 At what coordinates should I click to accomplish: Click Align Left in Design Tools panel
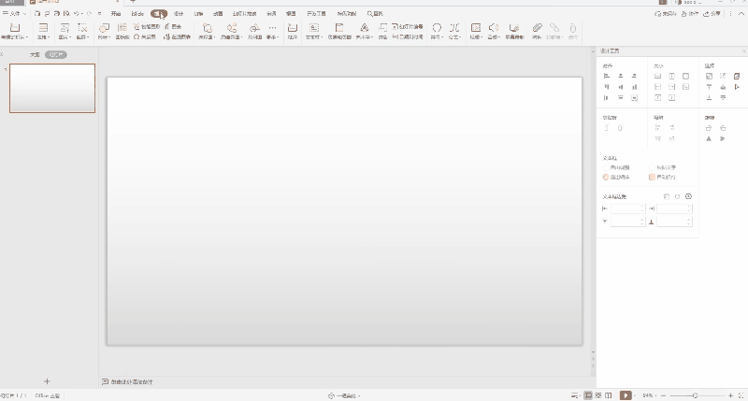(x=606, y=76)
